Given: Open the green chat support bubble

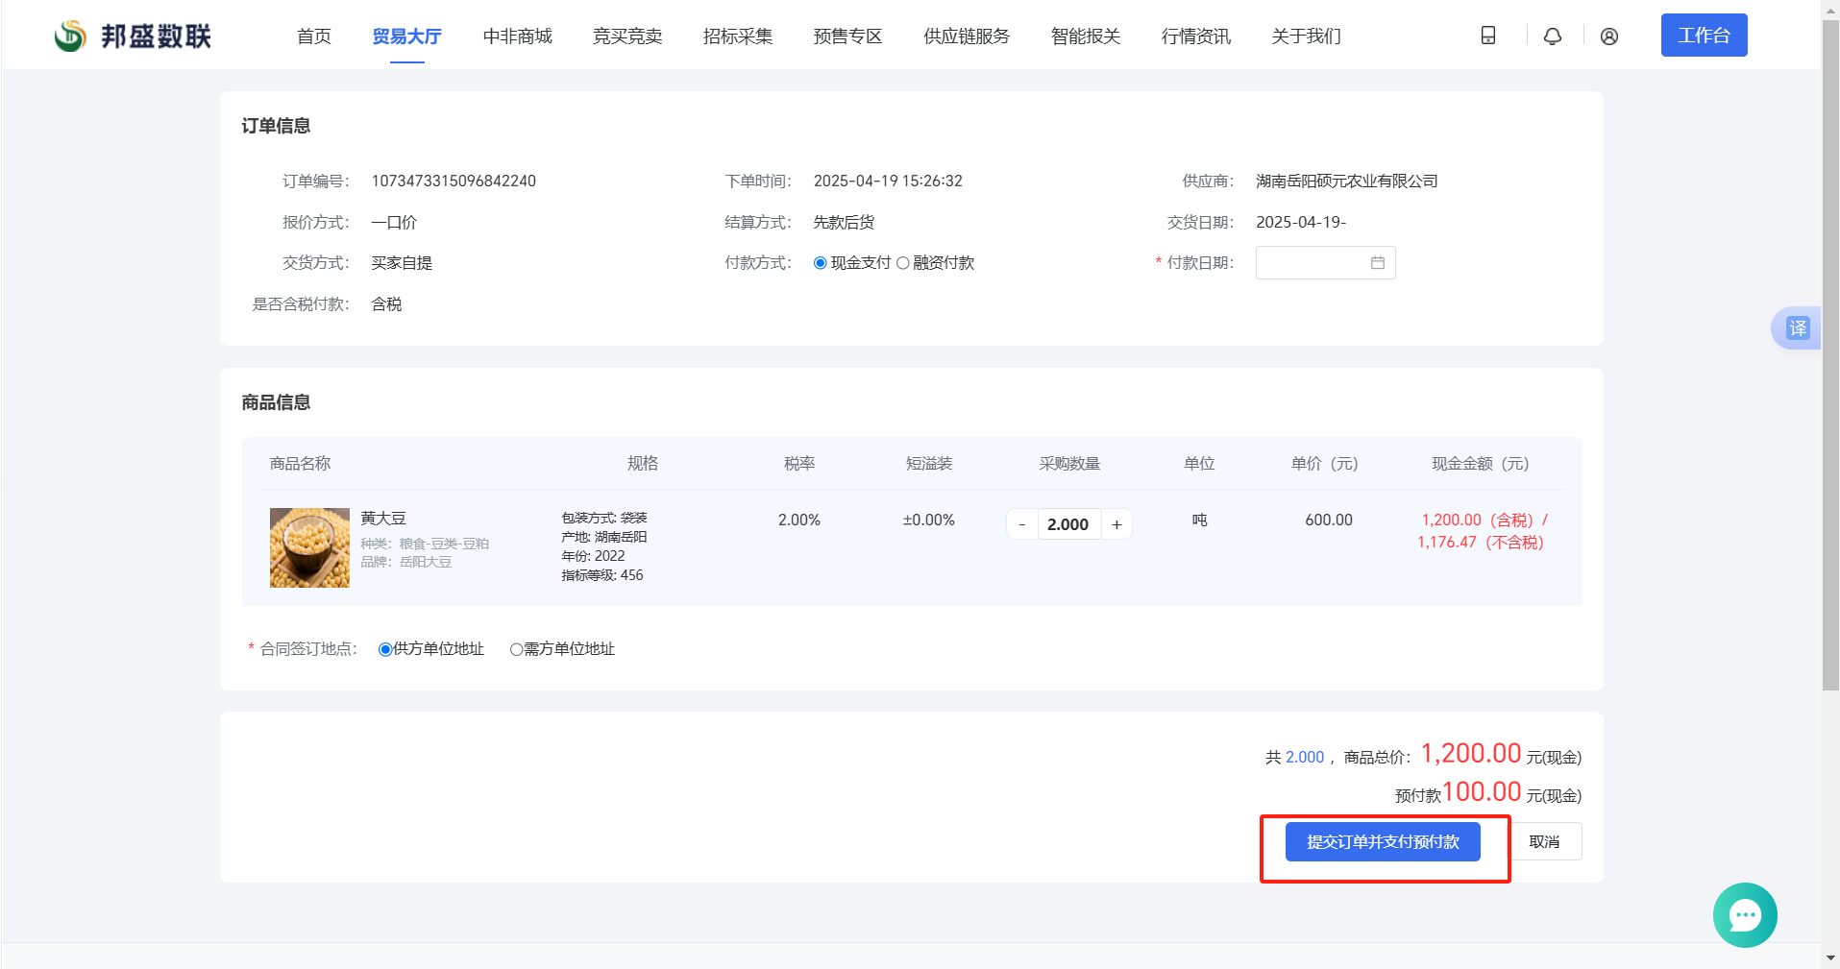Looking at the screenshot, I should click(x=1744, y=914).
